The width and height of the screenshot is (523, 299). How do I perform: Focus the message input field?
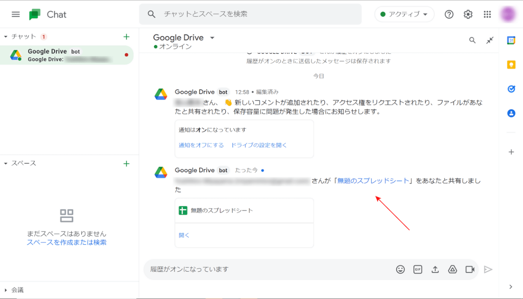(x=269, y=269)
